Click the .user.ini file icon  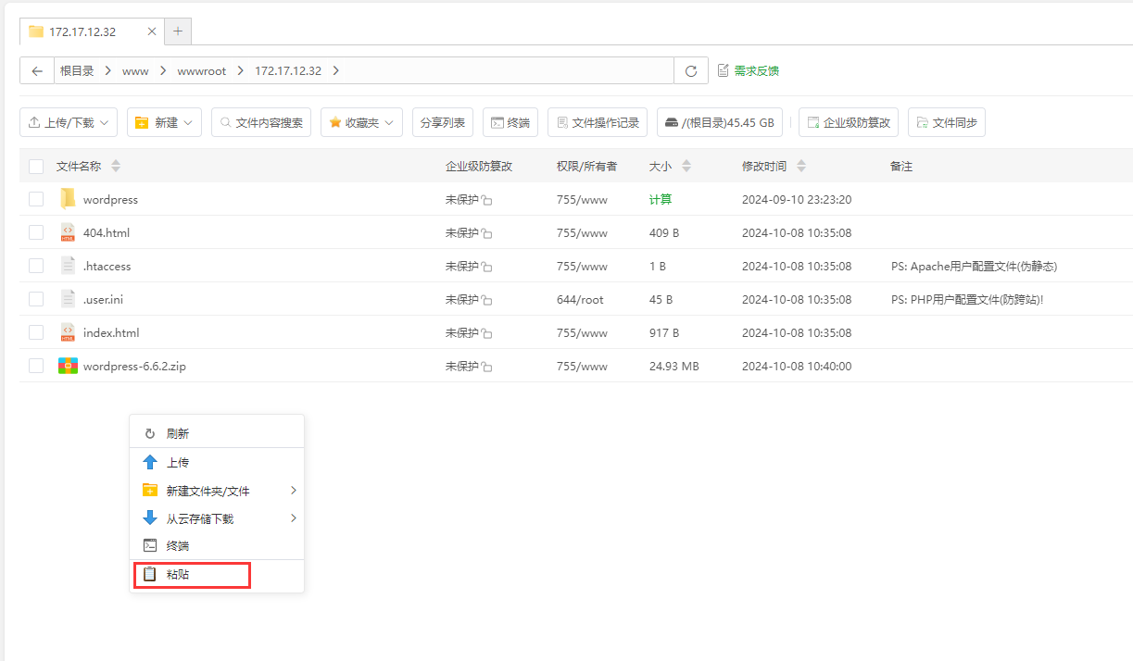(68, 299)
